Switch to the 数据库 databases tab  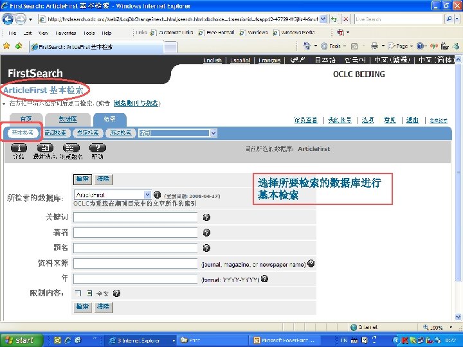pos(68,120)
